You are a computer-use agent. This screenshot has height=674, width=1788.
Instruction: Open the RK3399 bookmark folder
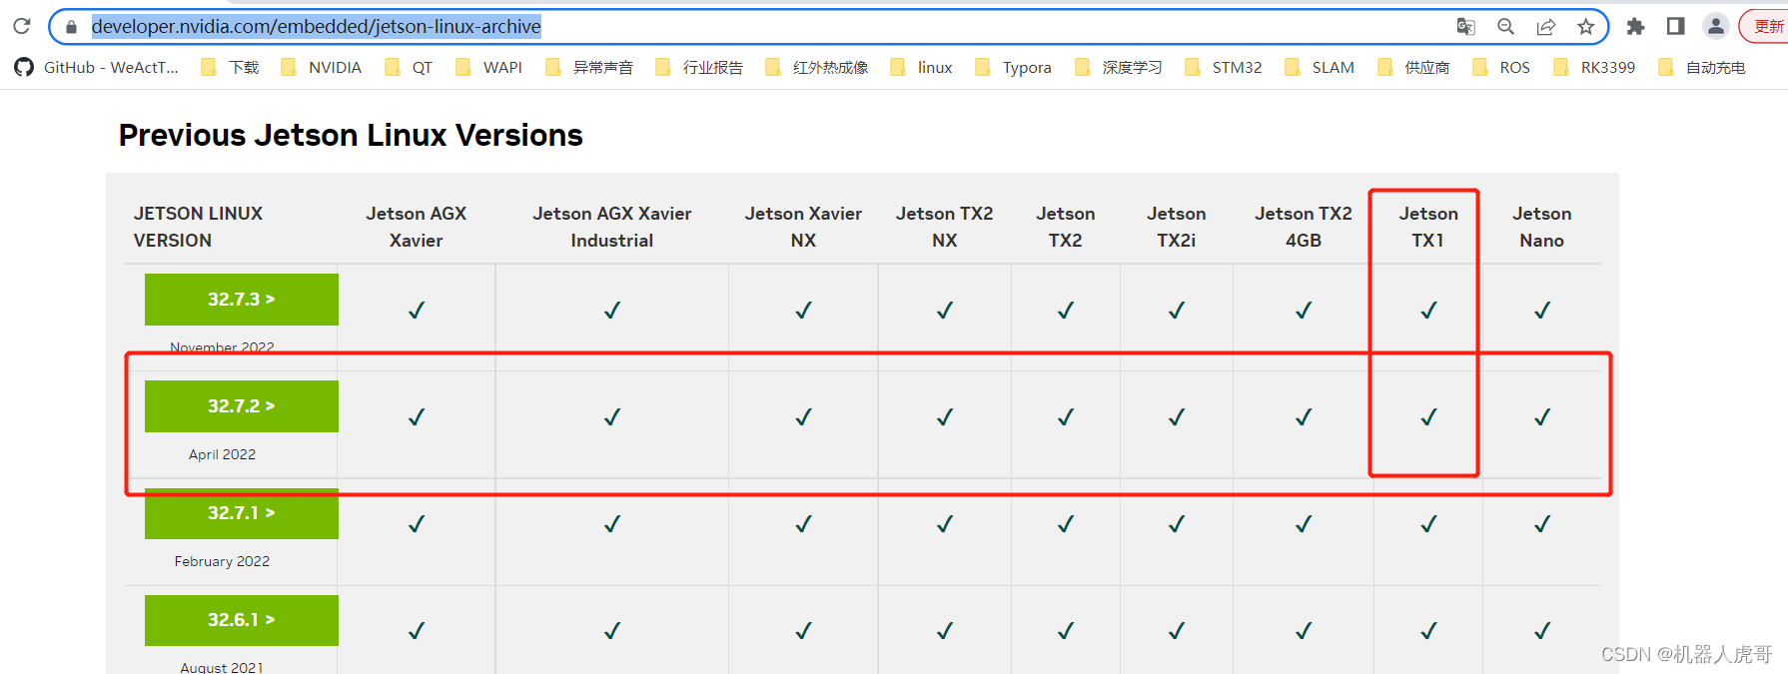(x=1595, y=67)
